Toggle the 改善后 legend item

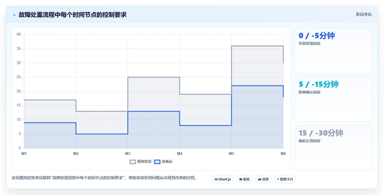tap(163, 162)
